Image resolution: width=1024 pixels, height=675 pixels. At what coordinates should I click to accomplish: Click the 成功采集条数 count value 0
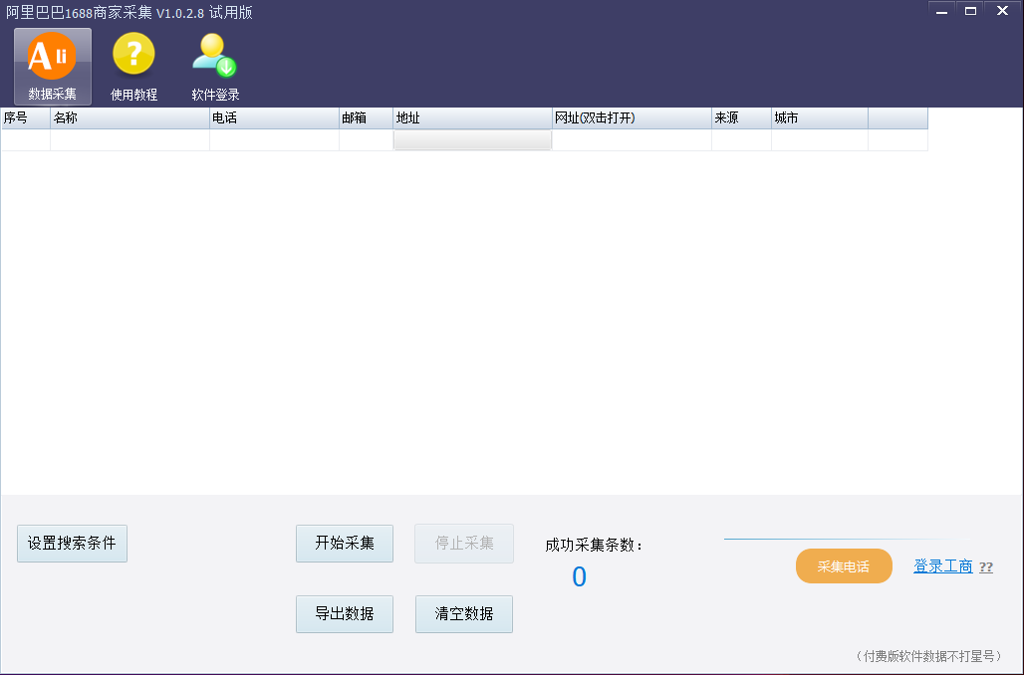point(579,577)
